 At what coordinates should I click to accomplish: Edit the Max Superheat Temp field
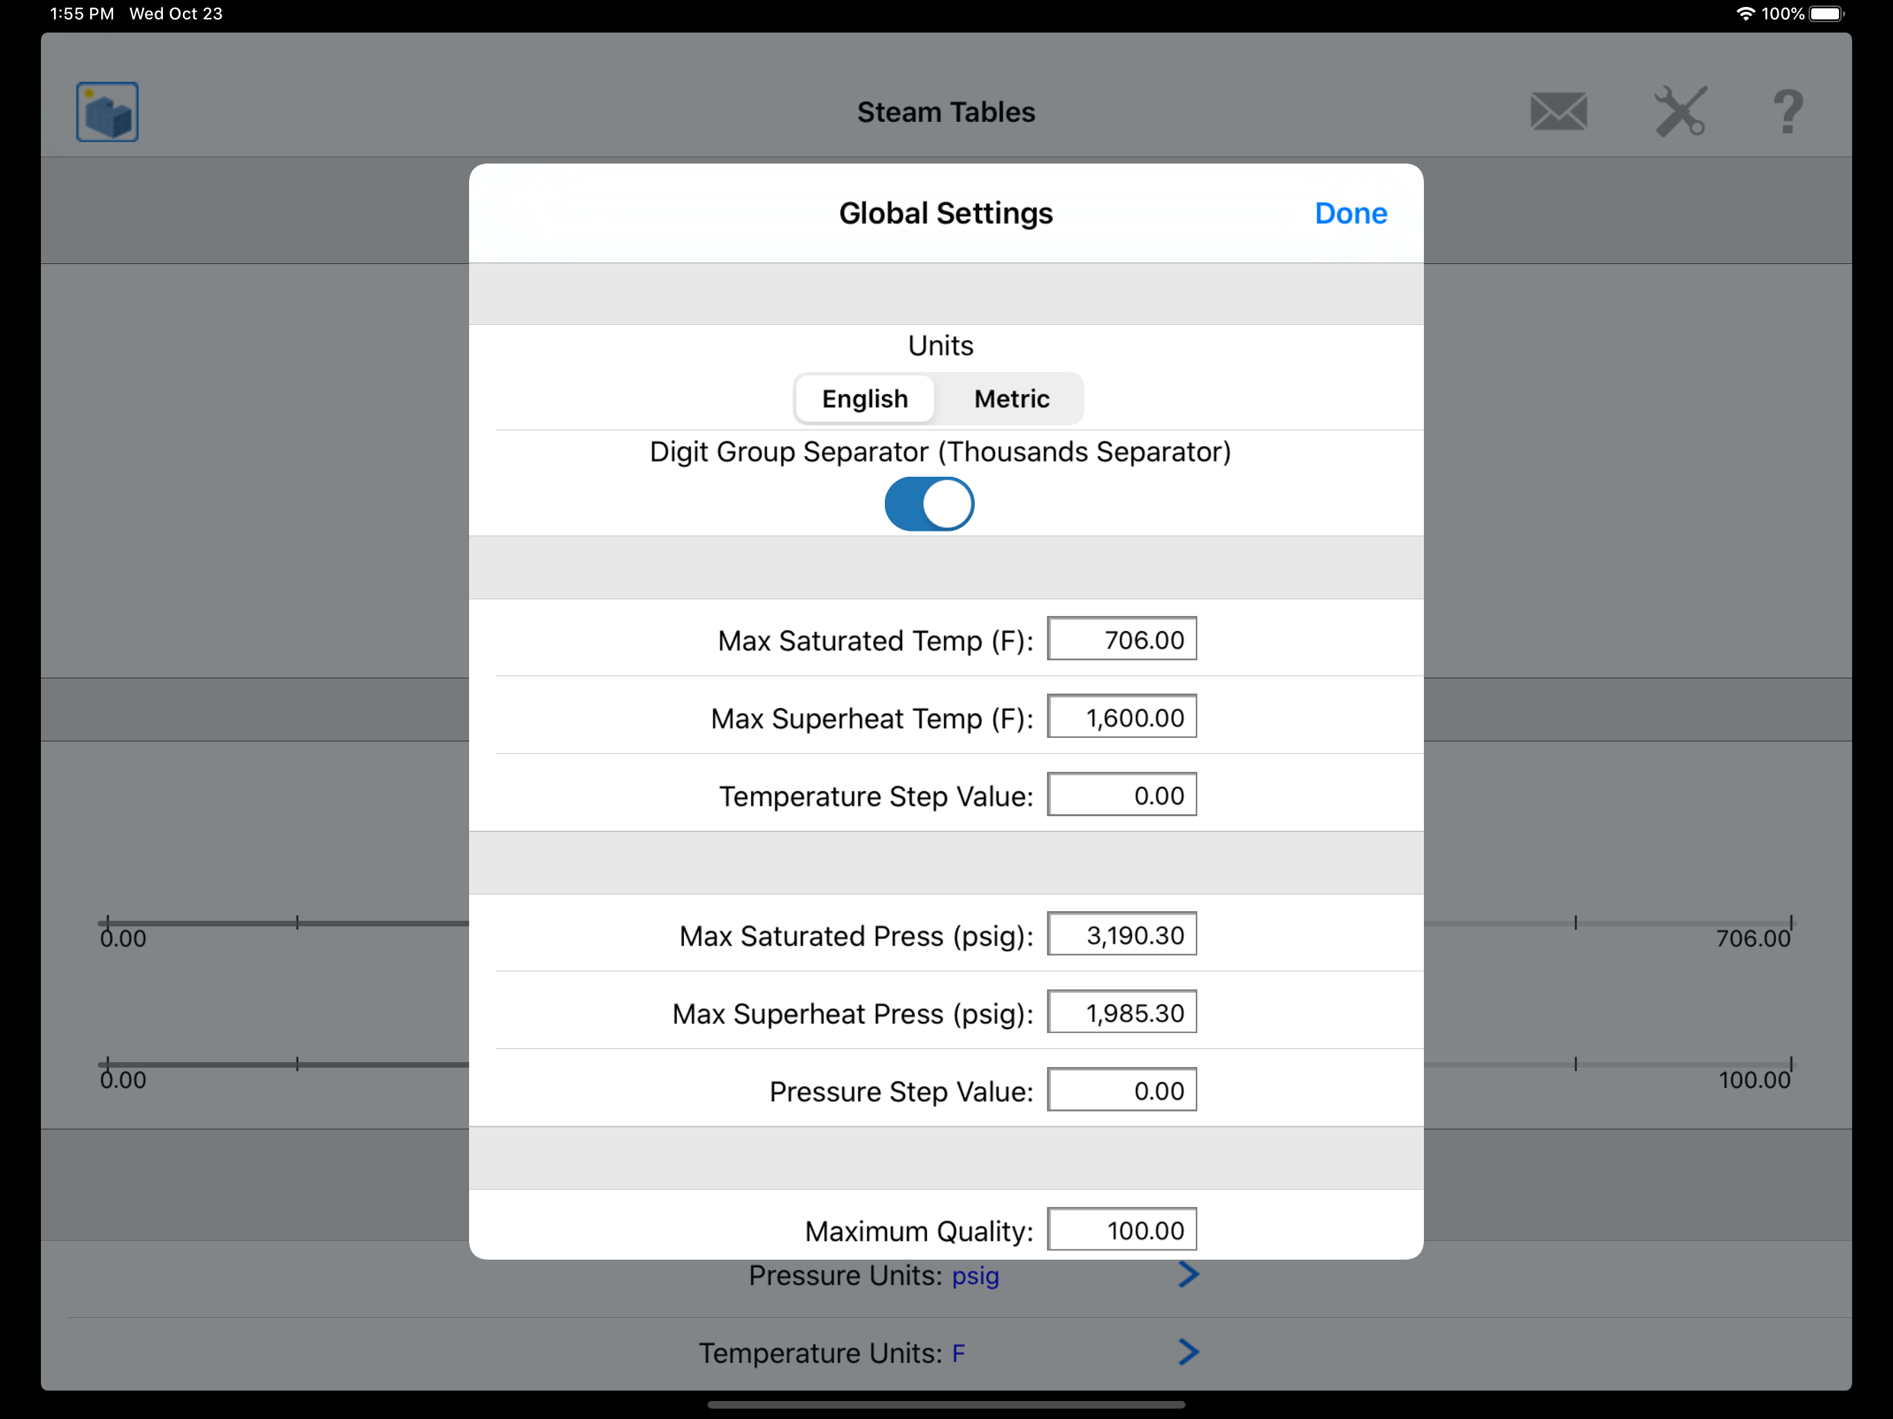pos(1121,717)
